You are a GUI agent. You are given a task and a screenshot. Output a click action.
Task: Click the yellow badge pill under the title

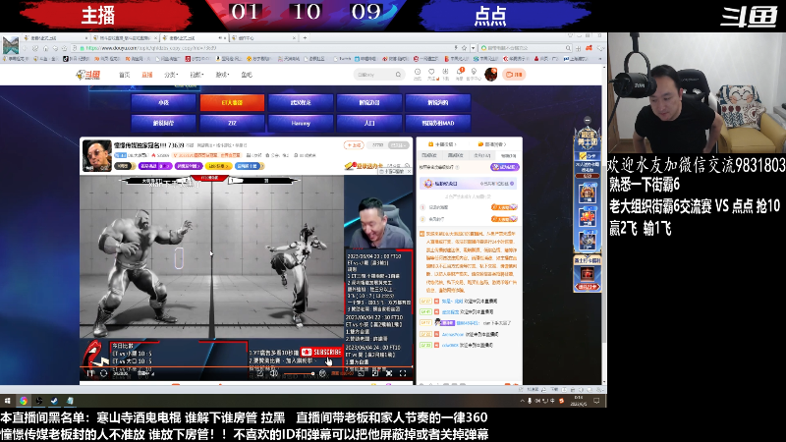(x=218, y=166)
